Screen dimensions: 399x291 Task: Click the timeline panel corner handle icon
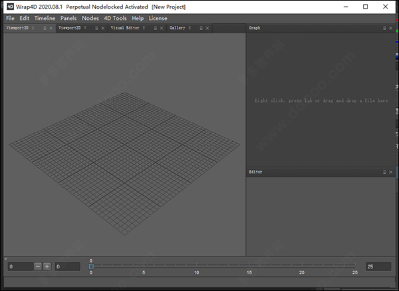point(5,259)
